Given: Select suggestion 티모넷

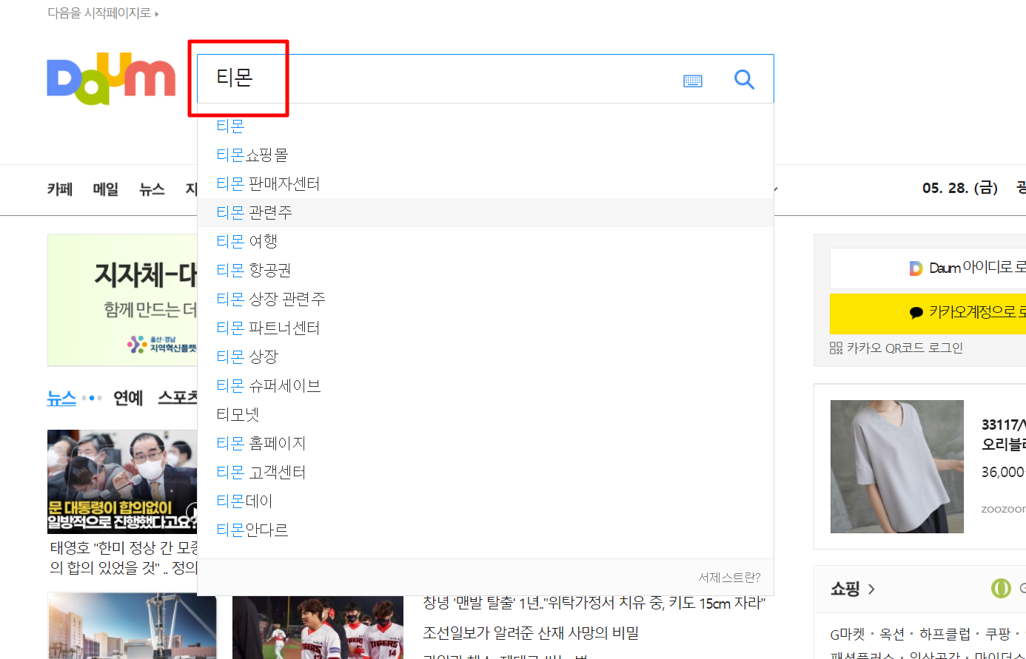Looking at the screenshot, I should pos(485,415).
